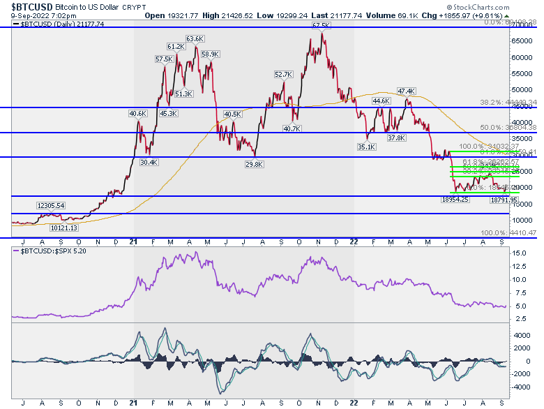Click the 100.0%: 4410.47 Fibonacci label
The image size is (544, 409).
coord(508,232)
